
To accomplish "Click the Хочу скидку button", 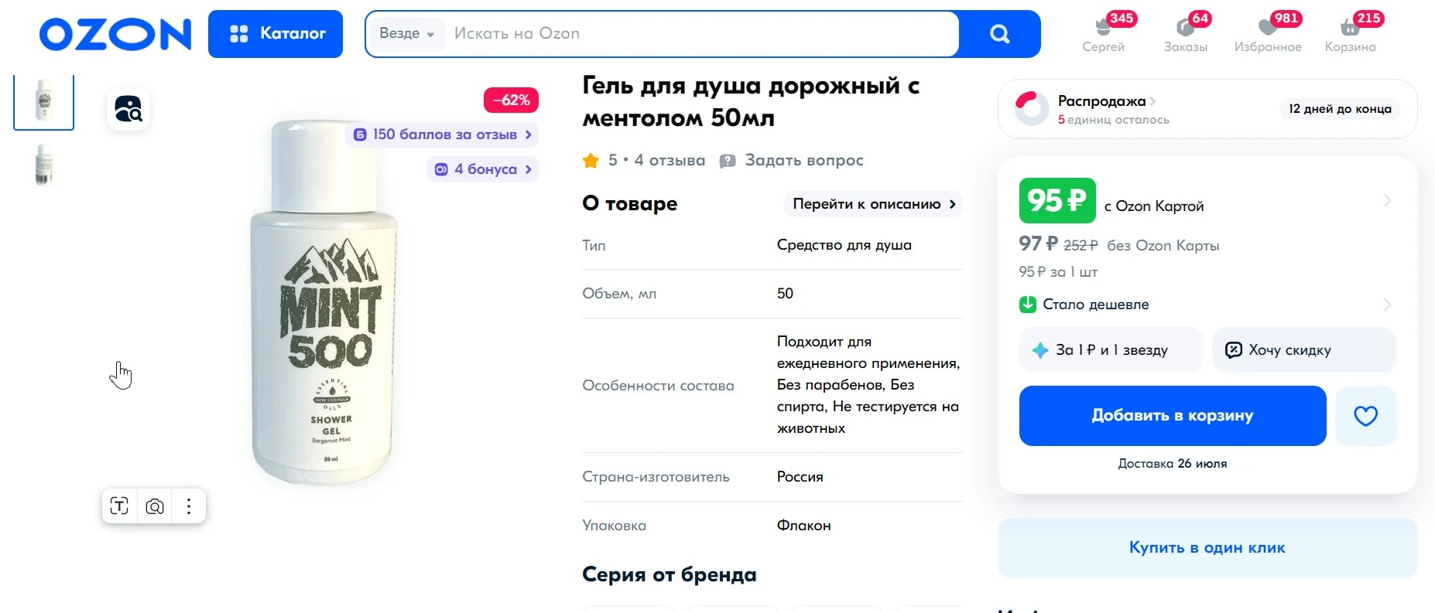I will pos(1304,350).
